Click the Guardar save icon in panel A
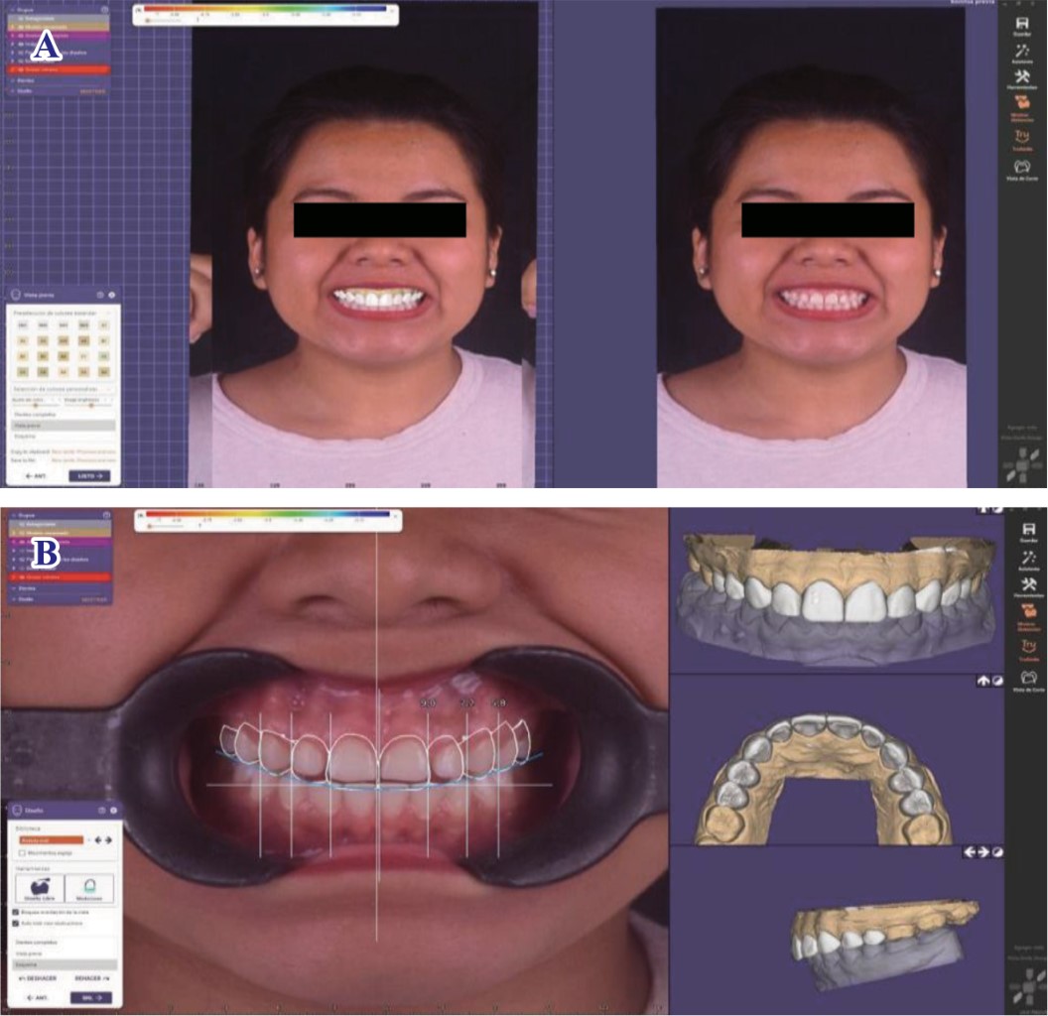Screen dimensions: 1048x1016 pos(1021,26)
